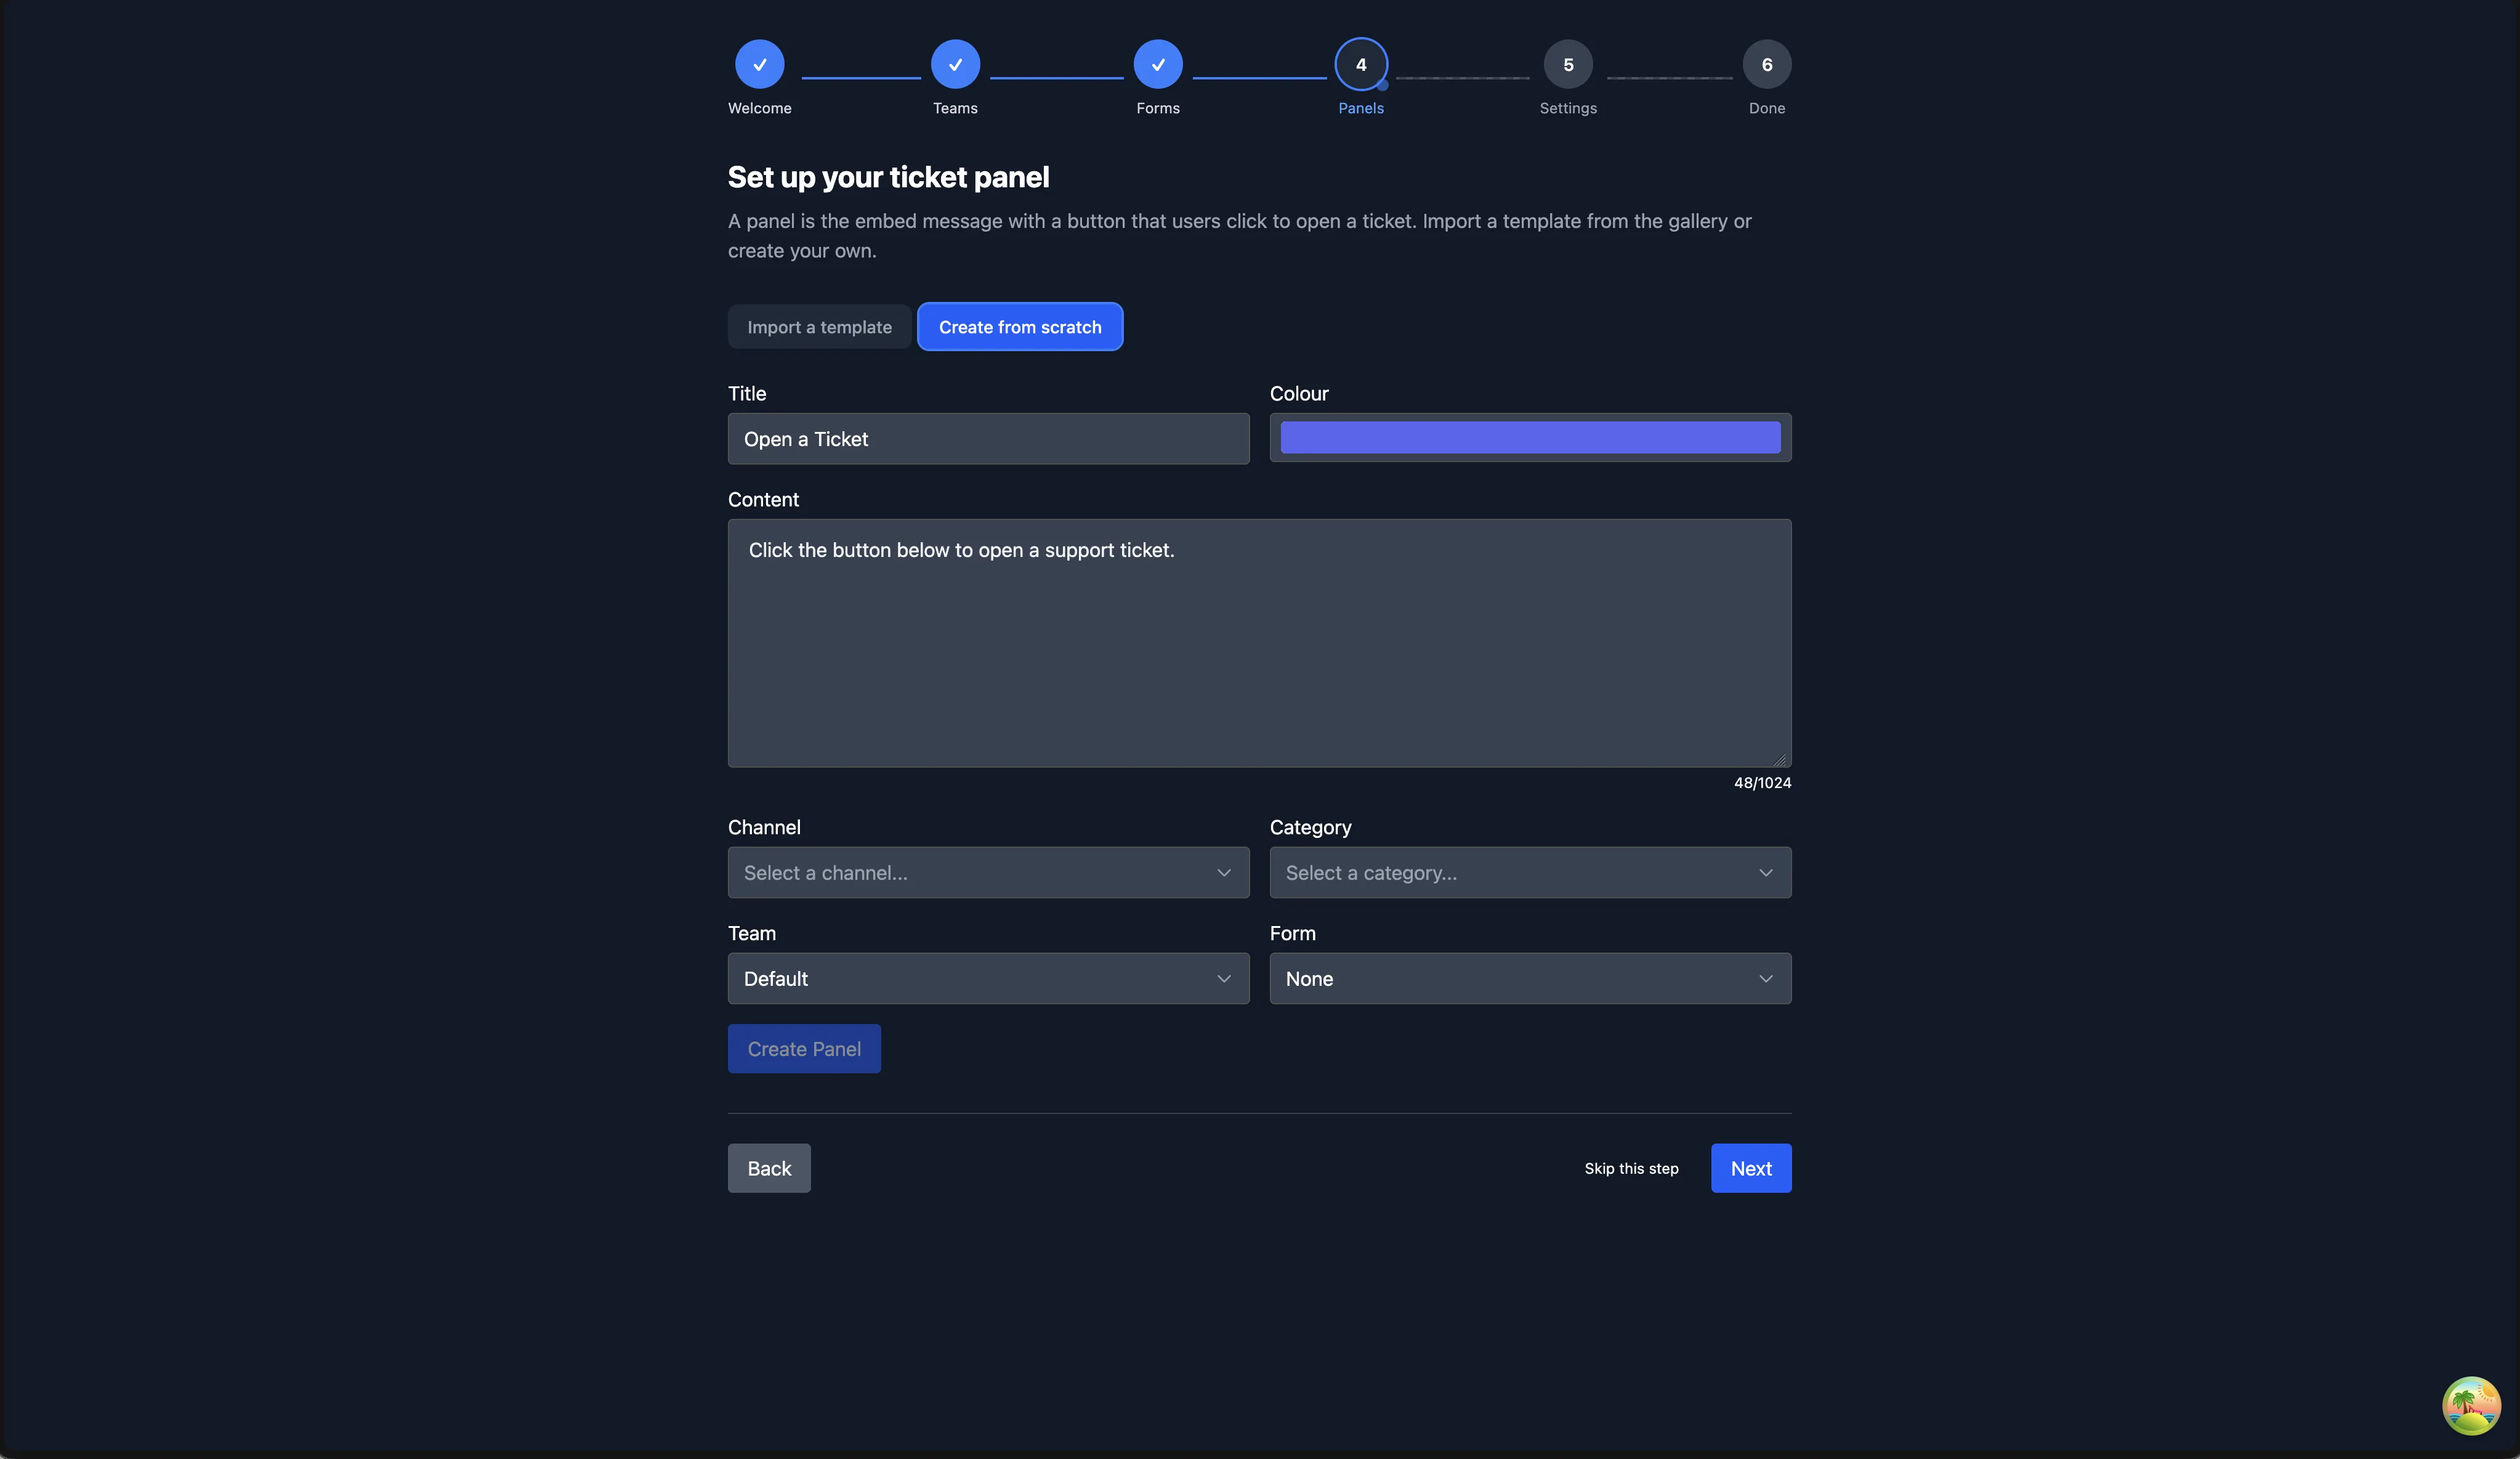This screenshot has height=1459, width=2520.
Task: Click step 6 Done circle
Action: pyautogui.click(x=1767, y=64)
